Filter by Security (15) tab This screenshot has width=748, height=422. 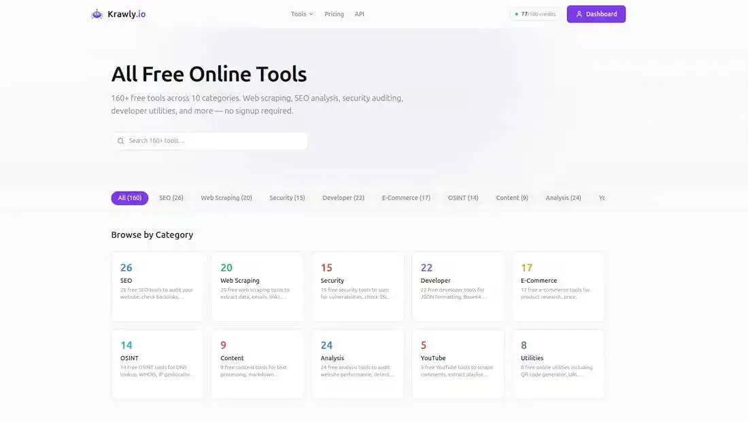[x=287, y=198]
